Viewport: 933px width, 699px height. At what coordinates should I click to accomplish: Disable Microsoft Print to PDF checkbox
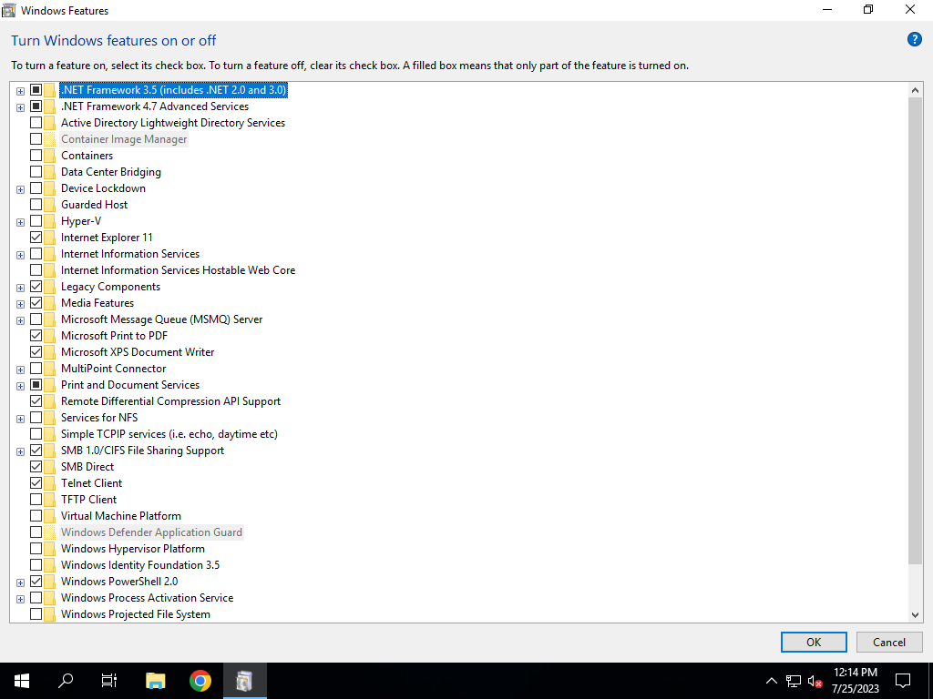point(36,336)
